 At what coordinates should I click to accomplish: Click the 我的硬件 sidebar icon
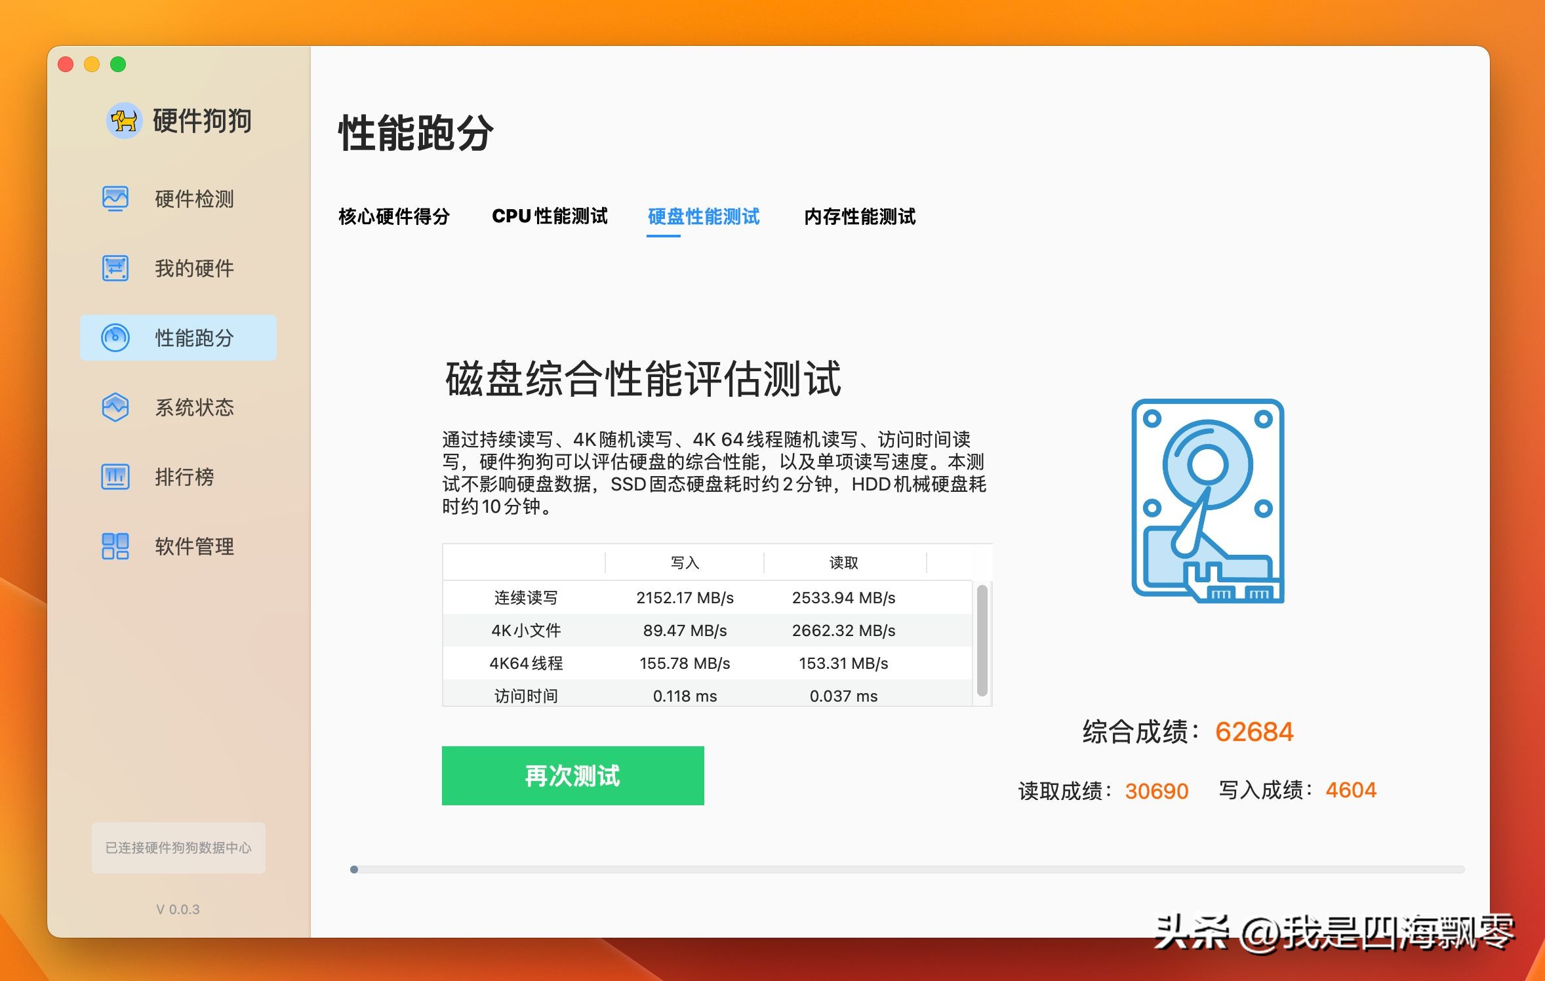coord(115,268)
